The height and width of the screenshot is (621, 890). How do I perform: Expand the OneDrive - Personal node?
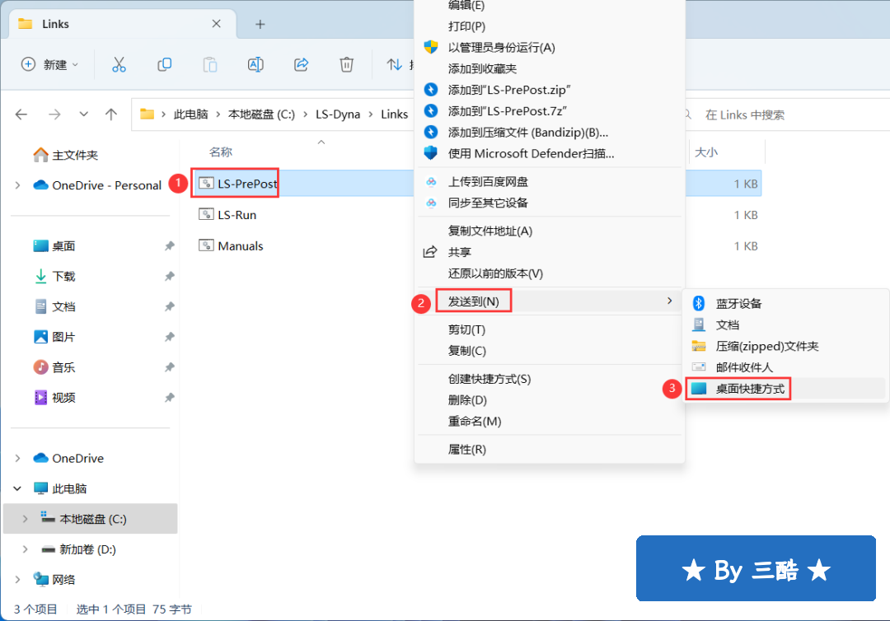[x=17, y=185]
